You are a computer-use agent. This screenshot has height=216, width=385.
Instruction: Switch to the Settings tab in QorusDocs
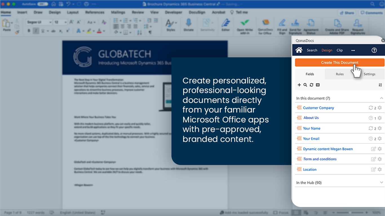pyautogui.click(x=369, y=74)
